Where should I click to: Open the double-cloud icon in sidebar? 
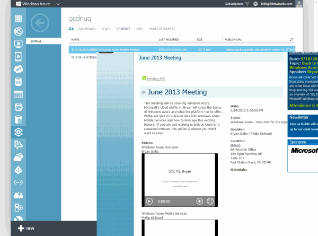(x=18, y=158)
